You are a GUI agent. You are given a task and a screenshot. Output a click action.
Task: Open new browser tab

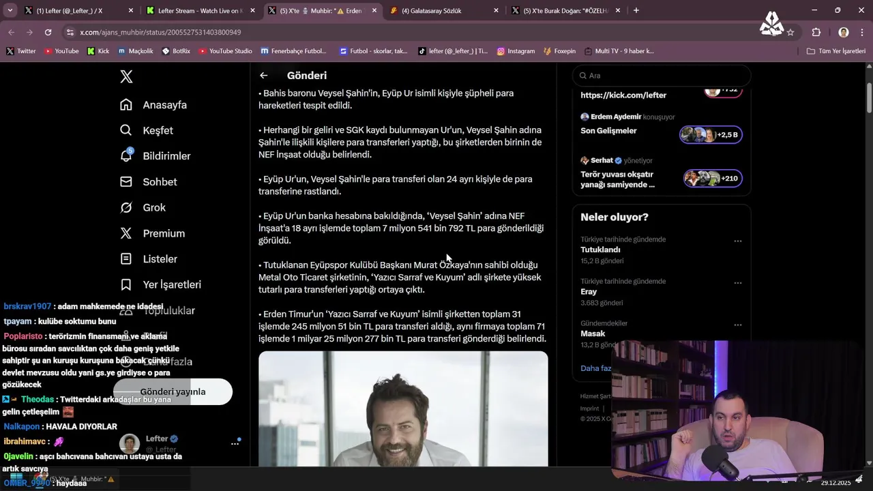[636, 10]
